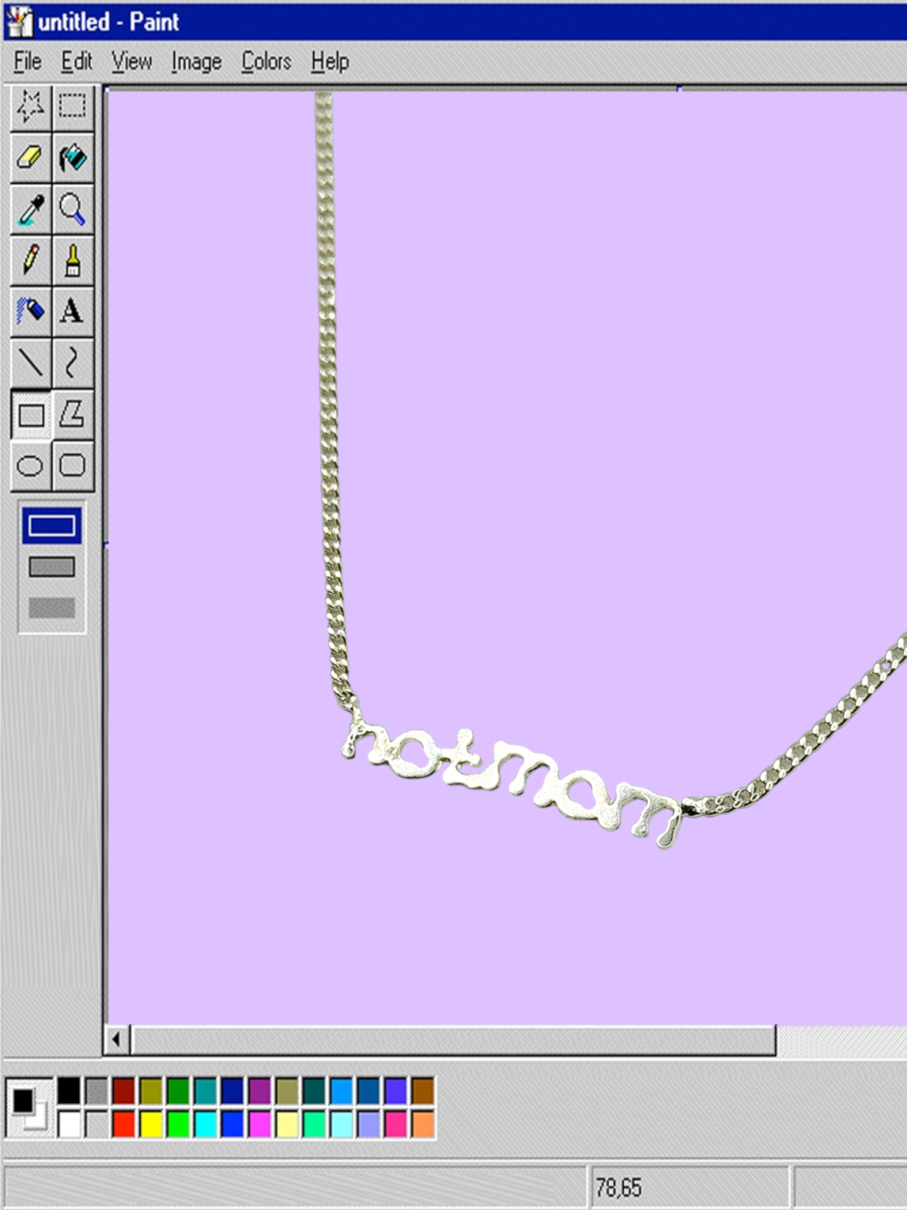907x1210 pixels.
Task: Choose the Polygon tool
Action: click(x=73, y=415)
